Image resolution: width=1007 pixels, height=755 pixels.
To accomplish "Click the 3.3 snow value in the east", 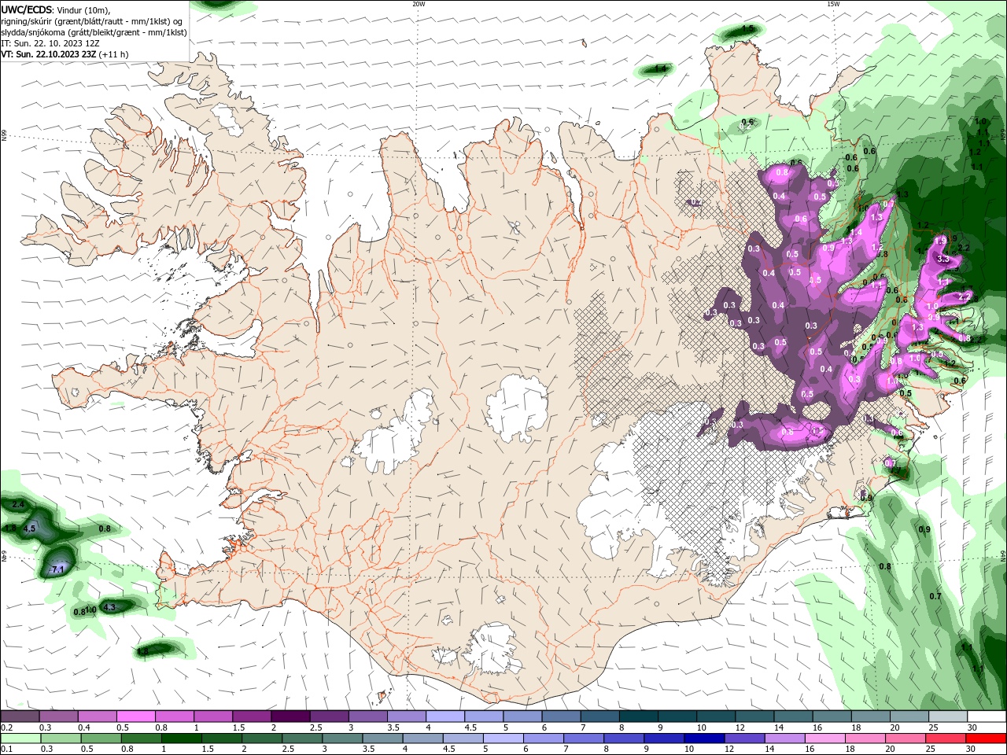I will pyautogui.click(x=944, y=258).
